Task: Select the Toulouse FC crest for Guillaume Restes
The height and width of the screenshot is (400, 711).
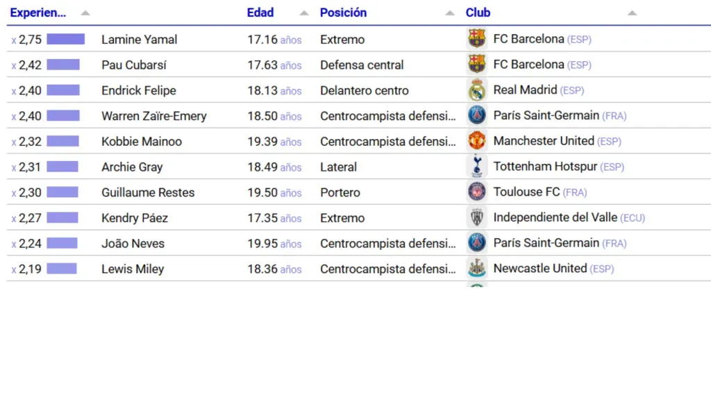Action: 477,192
